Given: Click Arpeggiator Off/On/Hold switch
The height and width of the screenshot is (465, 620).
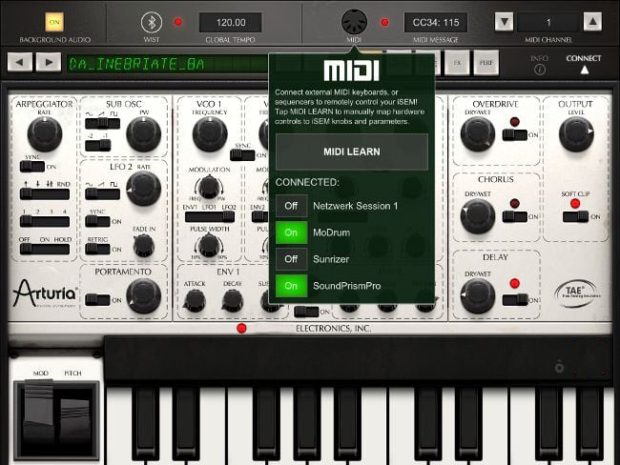Looking at the screenshot, I should click(x=45, y=249).
